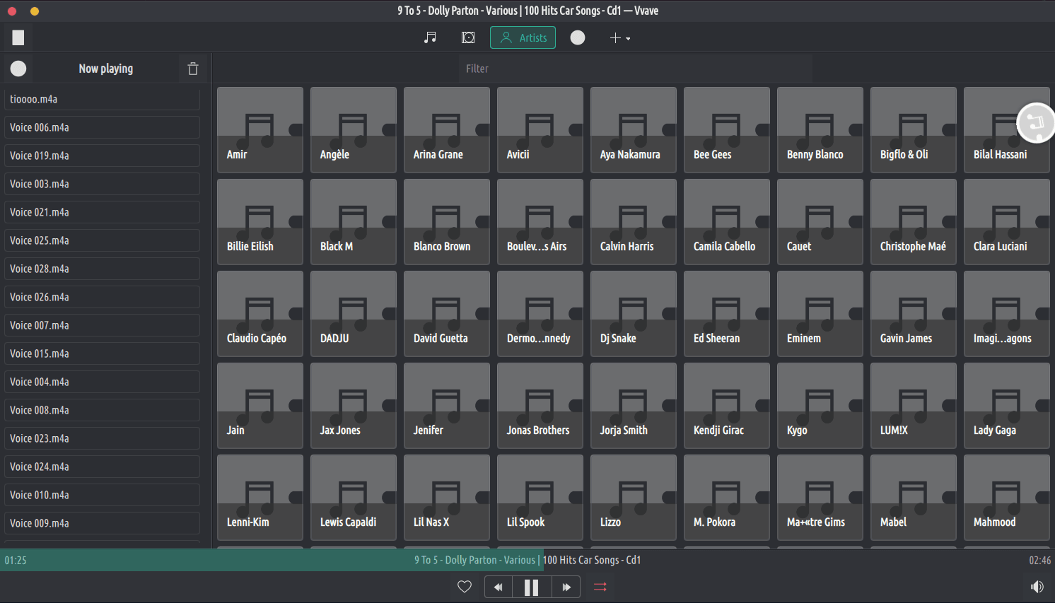Skip to the next track

566,587
